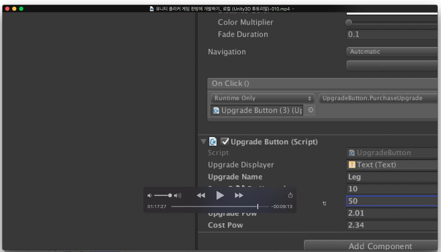Disable the Upgrade Button script checkbox
The height and width of the screenshot is (252, 441).
pyautogui.click(x=225, y=141)
